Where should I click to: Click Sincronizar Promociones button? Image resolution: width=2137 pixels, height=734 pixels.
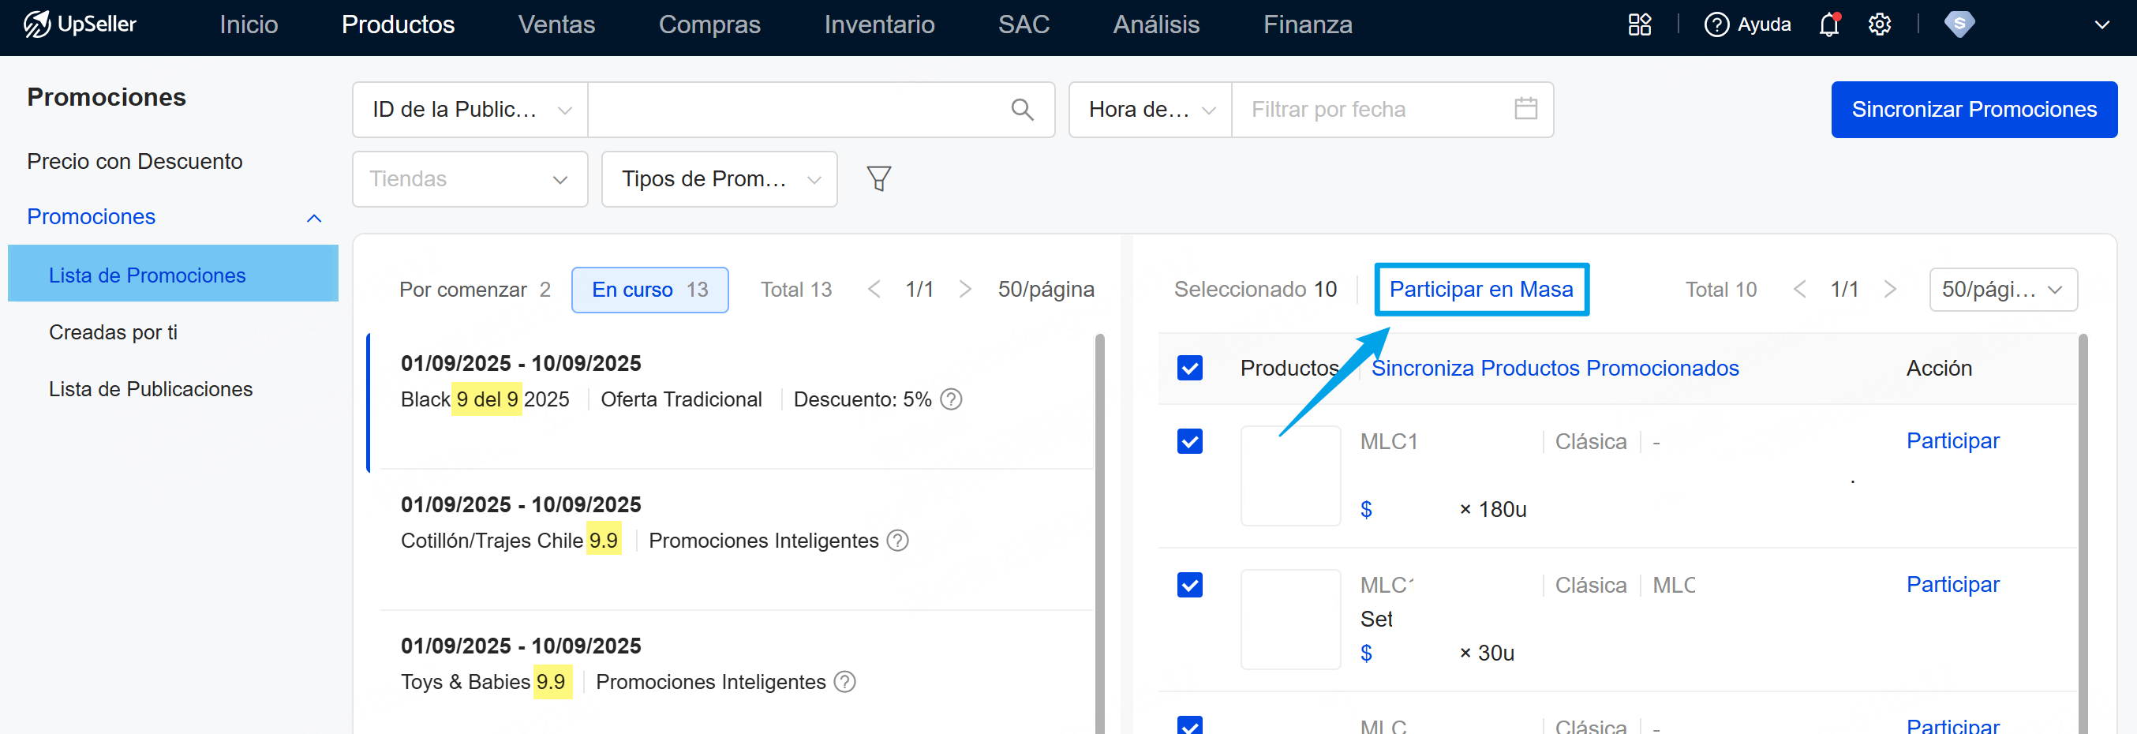[x=1973, y=110]
